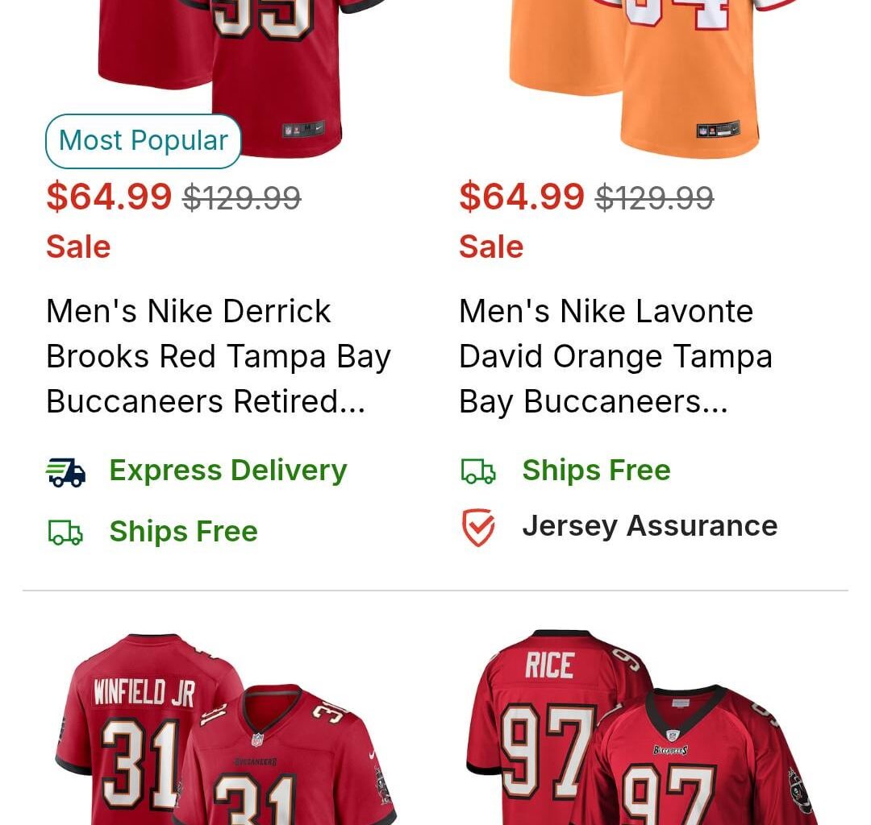Viewport: 871px width, 825px height.
Task: Click the Sale label under Lavonte David jersey
Action: [x=490, y=247]
